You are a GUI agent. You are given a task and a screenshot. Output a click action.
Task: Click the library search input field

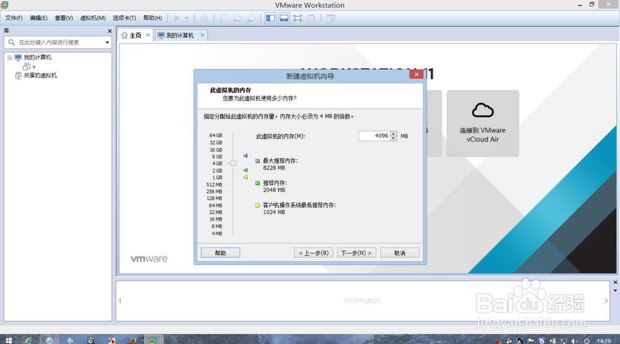click(x=57, y=42)
